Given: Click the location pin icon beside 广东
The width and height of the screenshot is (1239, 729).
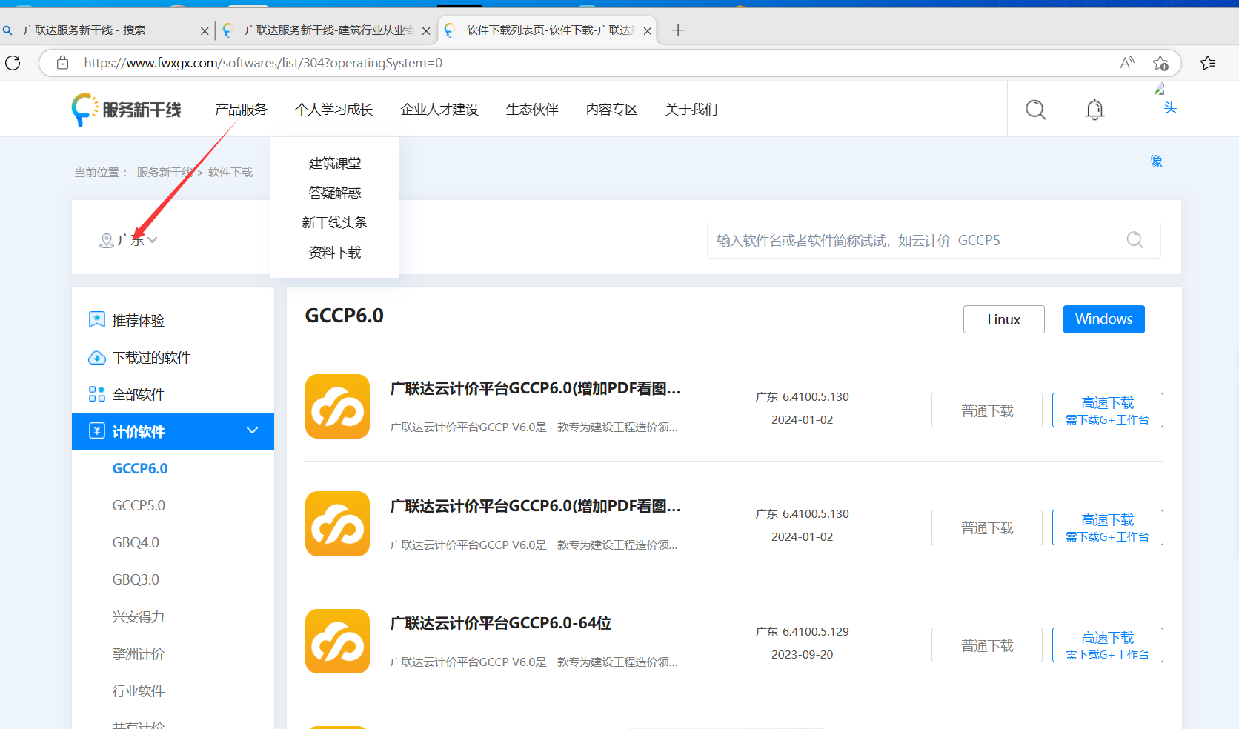Looking at the screenshot, I should click(x=107, y=241).
